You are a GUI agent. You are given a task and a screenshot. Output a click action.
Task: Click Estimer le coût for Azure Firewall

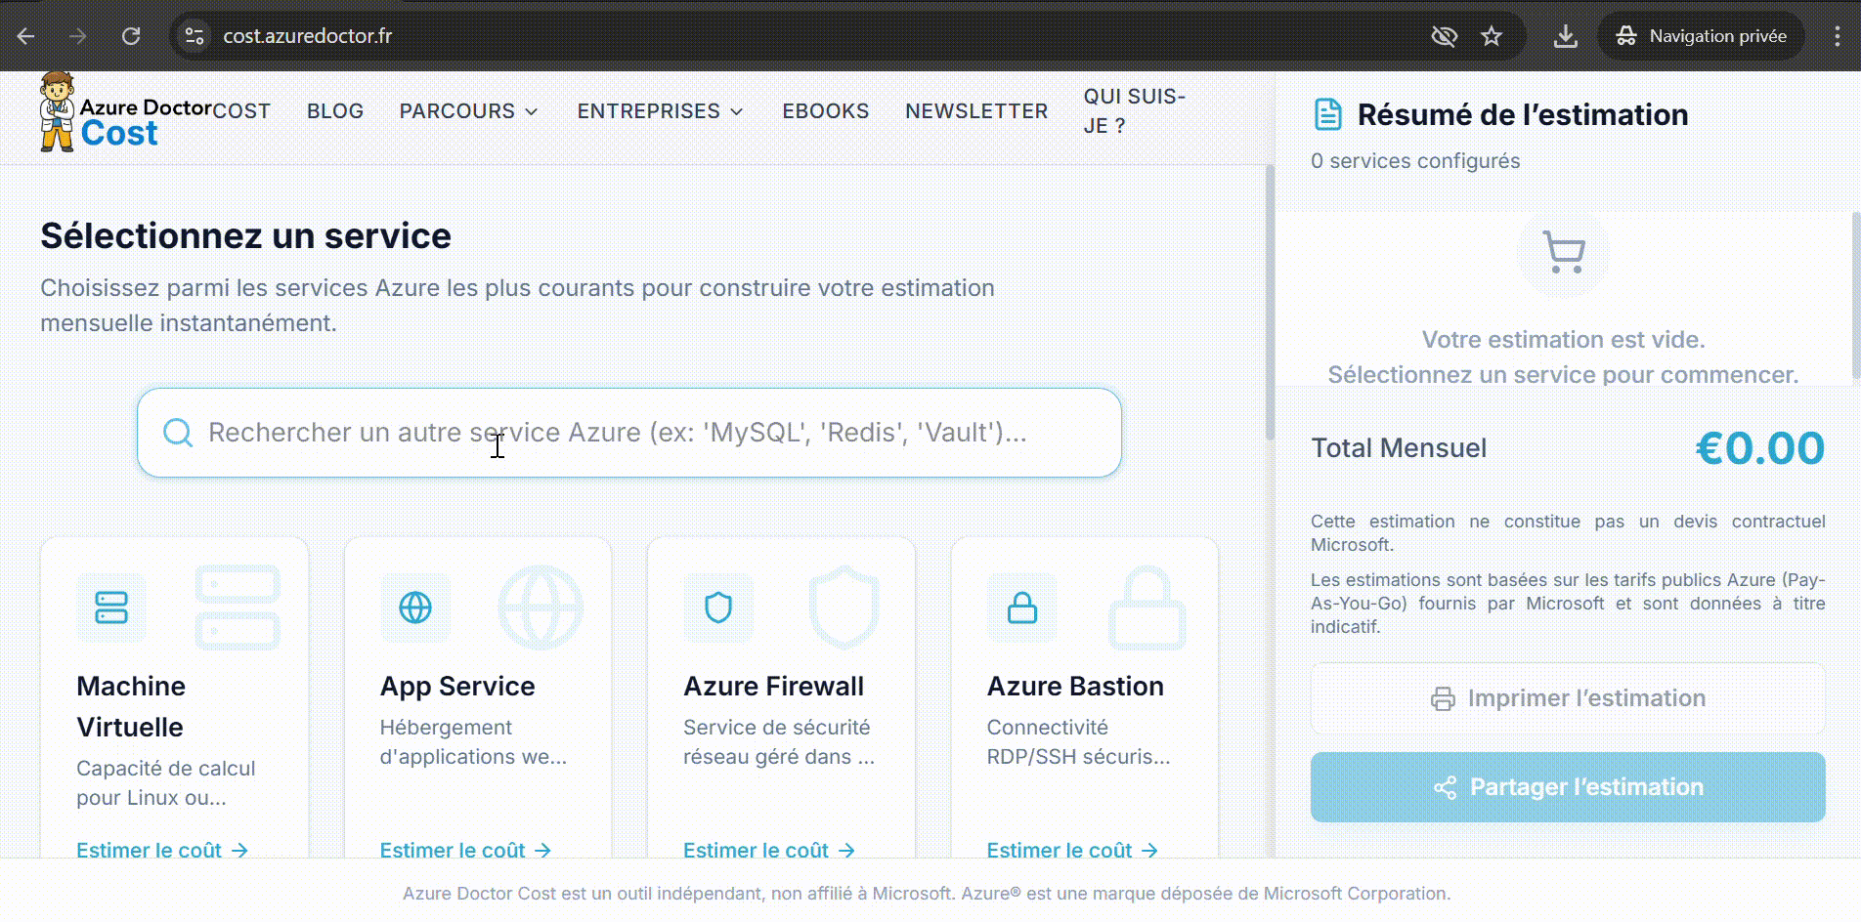[769, 851]
